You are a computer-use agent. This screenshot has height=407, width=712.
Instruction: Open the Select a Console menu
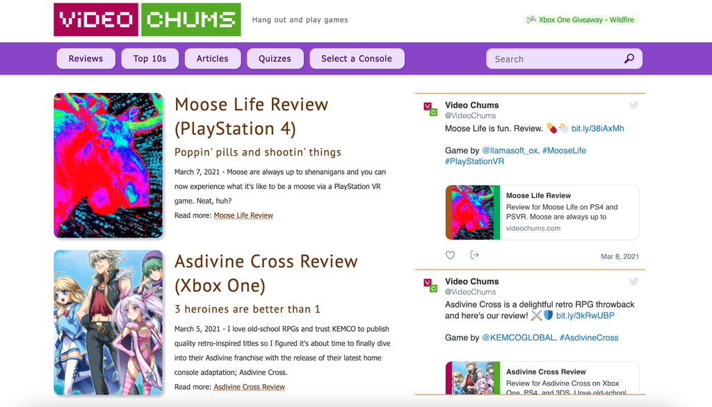tap(357, 58)
